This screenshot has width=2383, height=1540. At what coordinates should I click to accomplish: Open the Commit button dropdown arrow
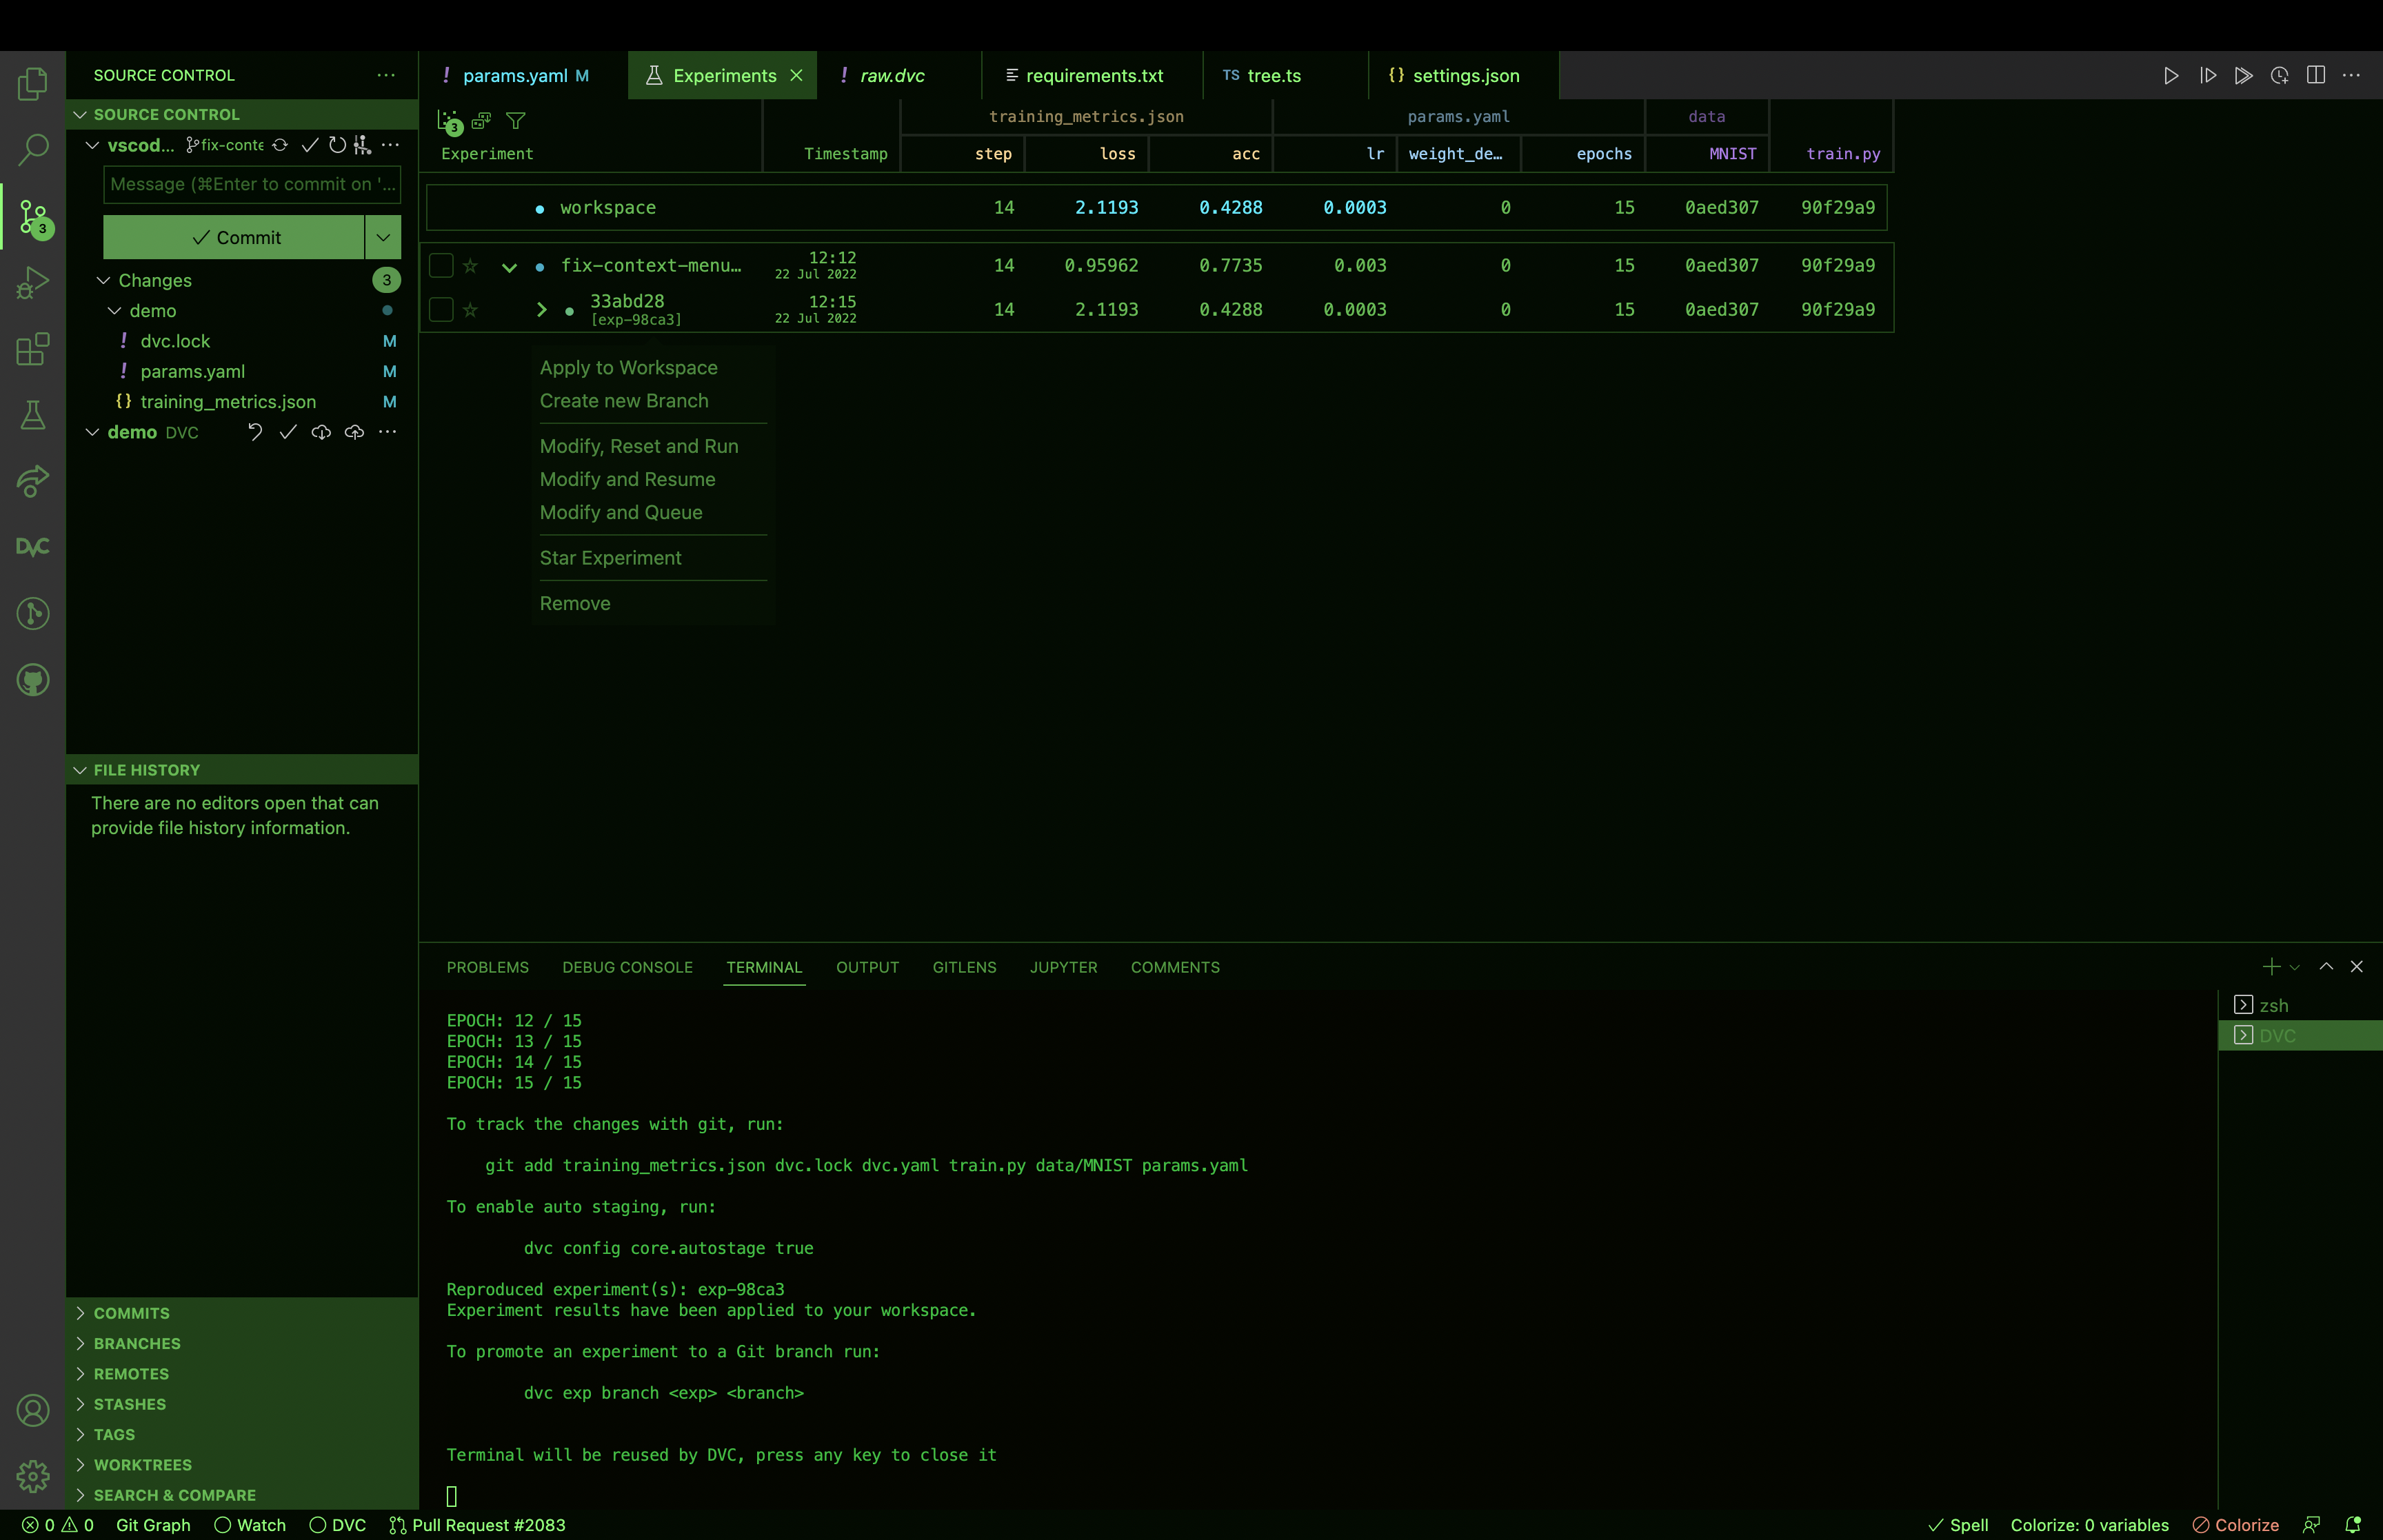(383, 238)
